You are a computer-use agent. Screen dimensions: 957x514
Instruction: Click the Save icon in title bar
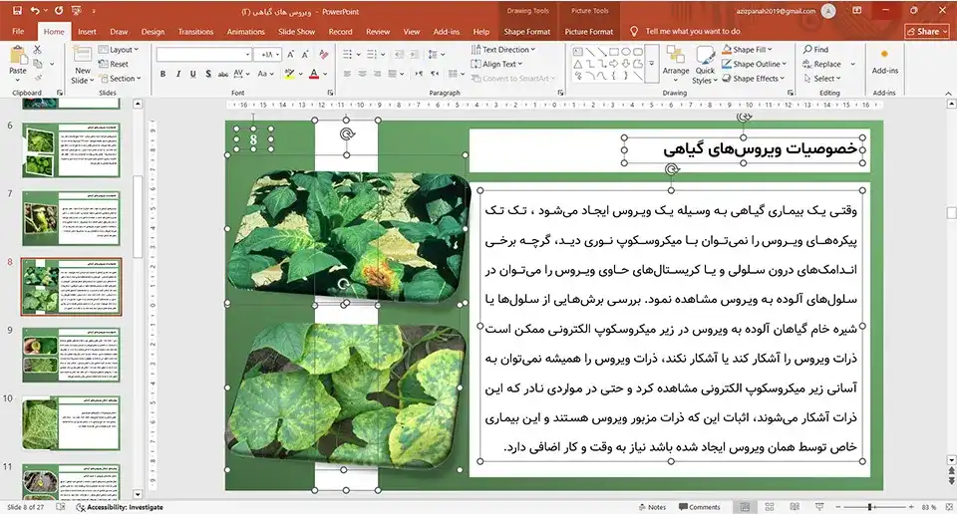(17, 11)
